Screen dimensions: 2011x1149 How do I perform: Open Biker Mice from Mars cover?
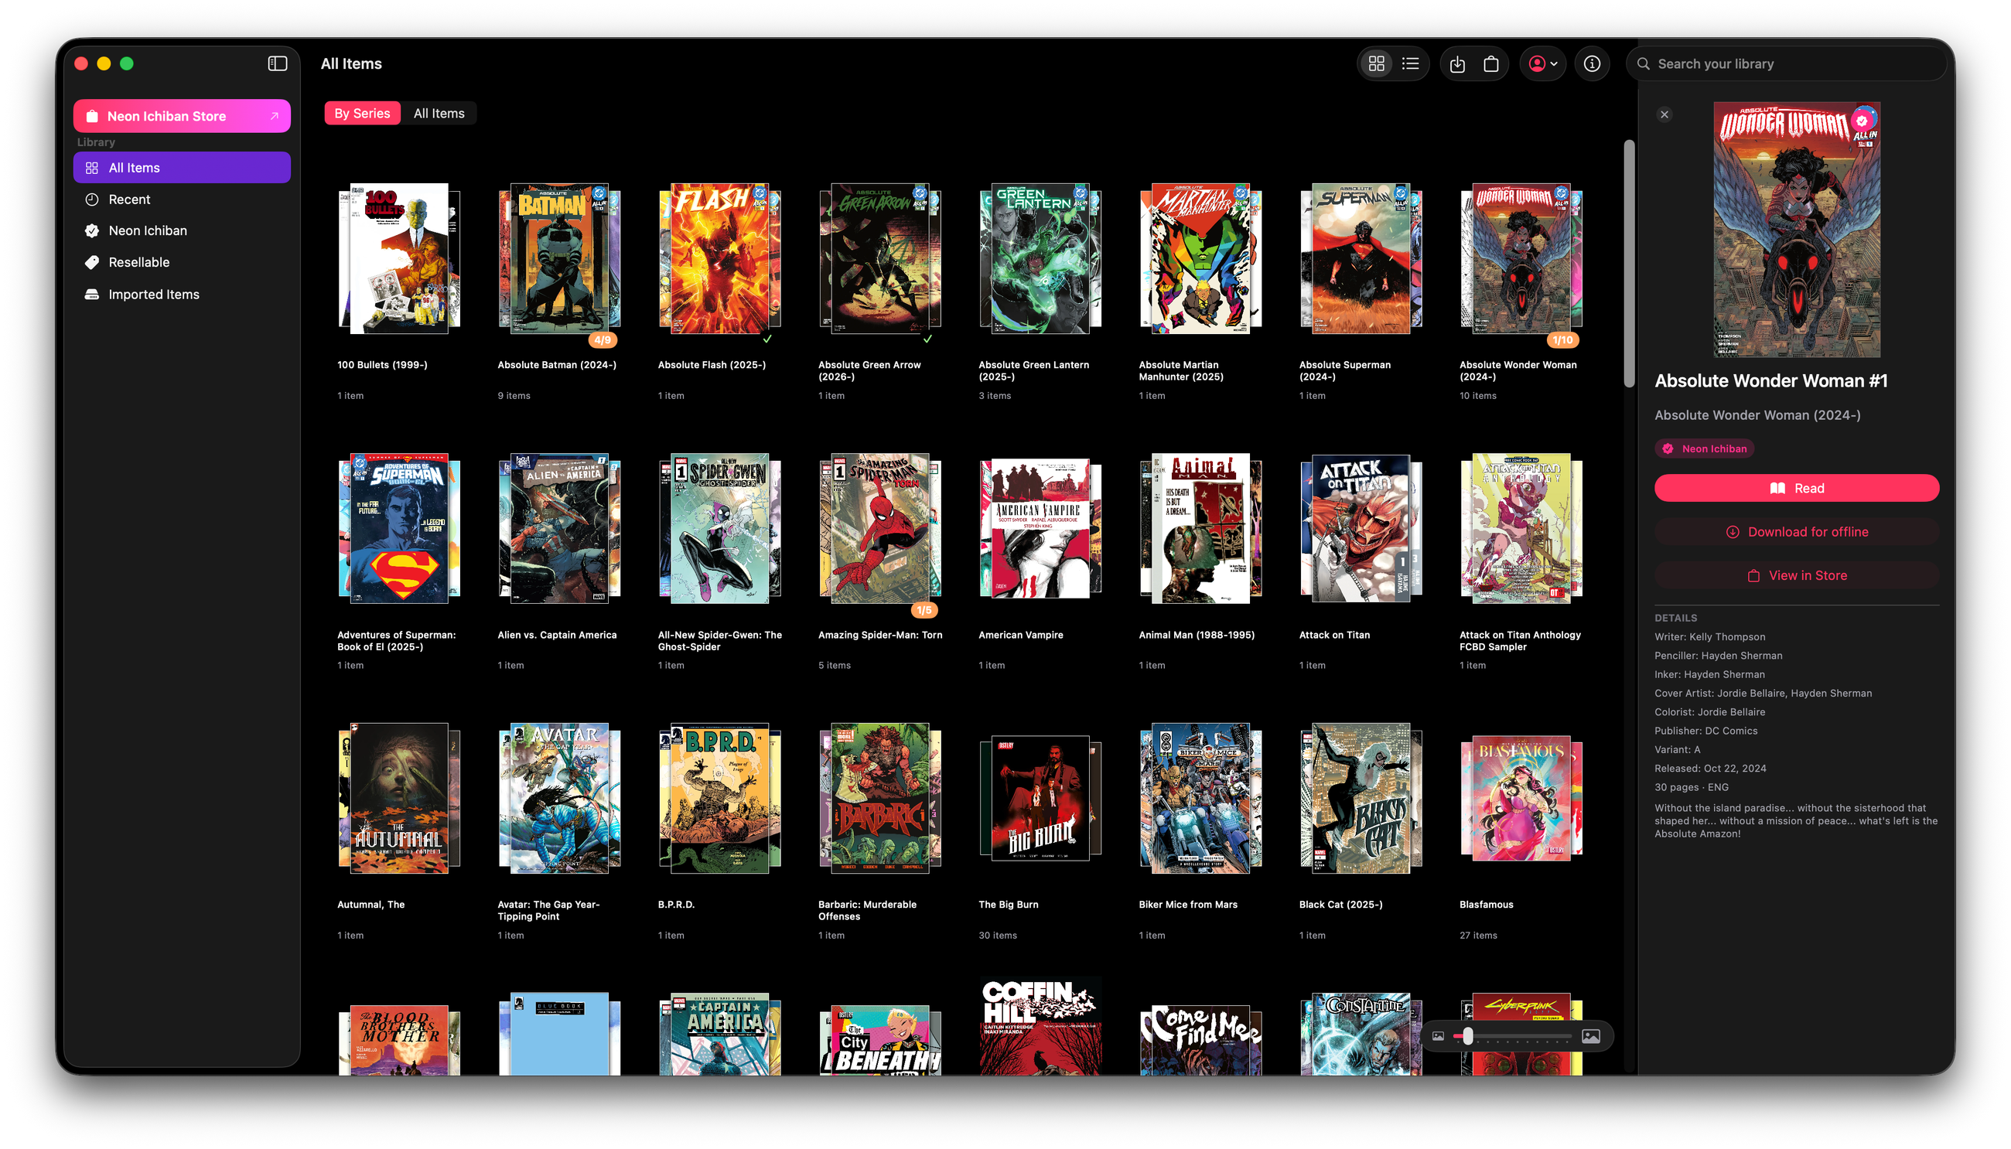1200,798
